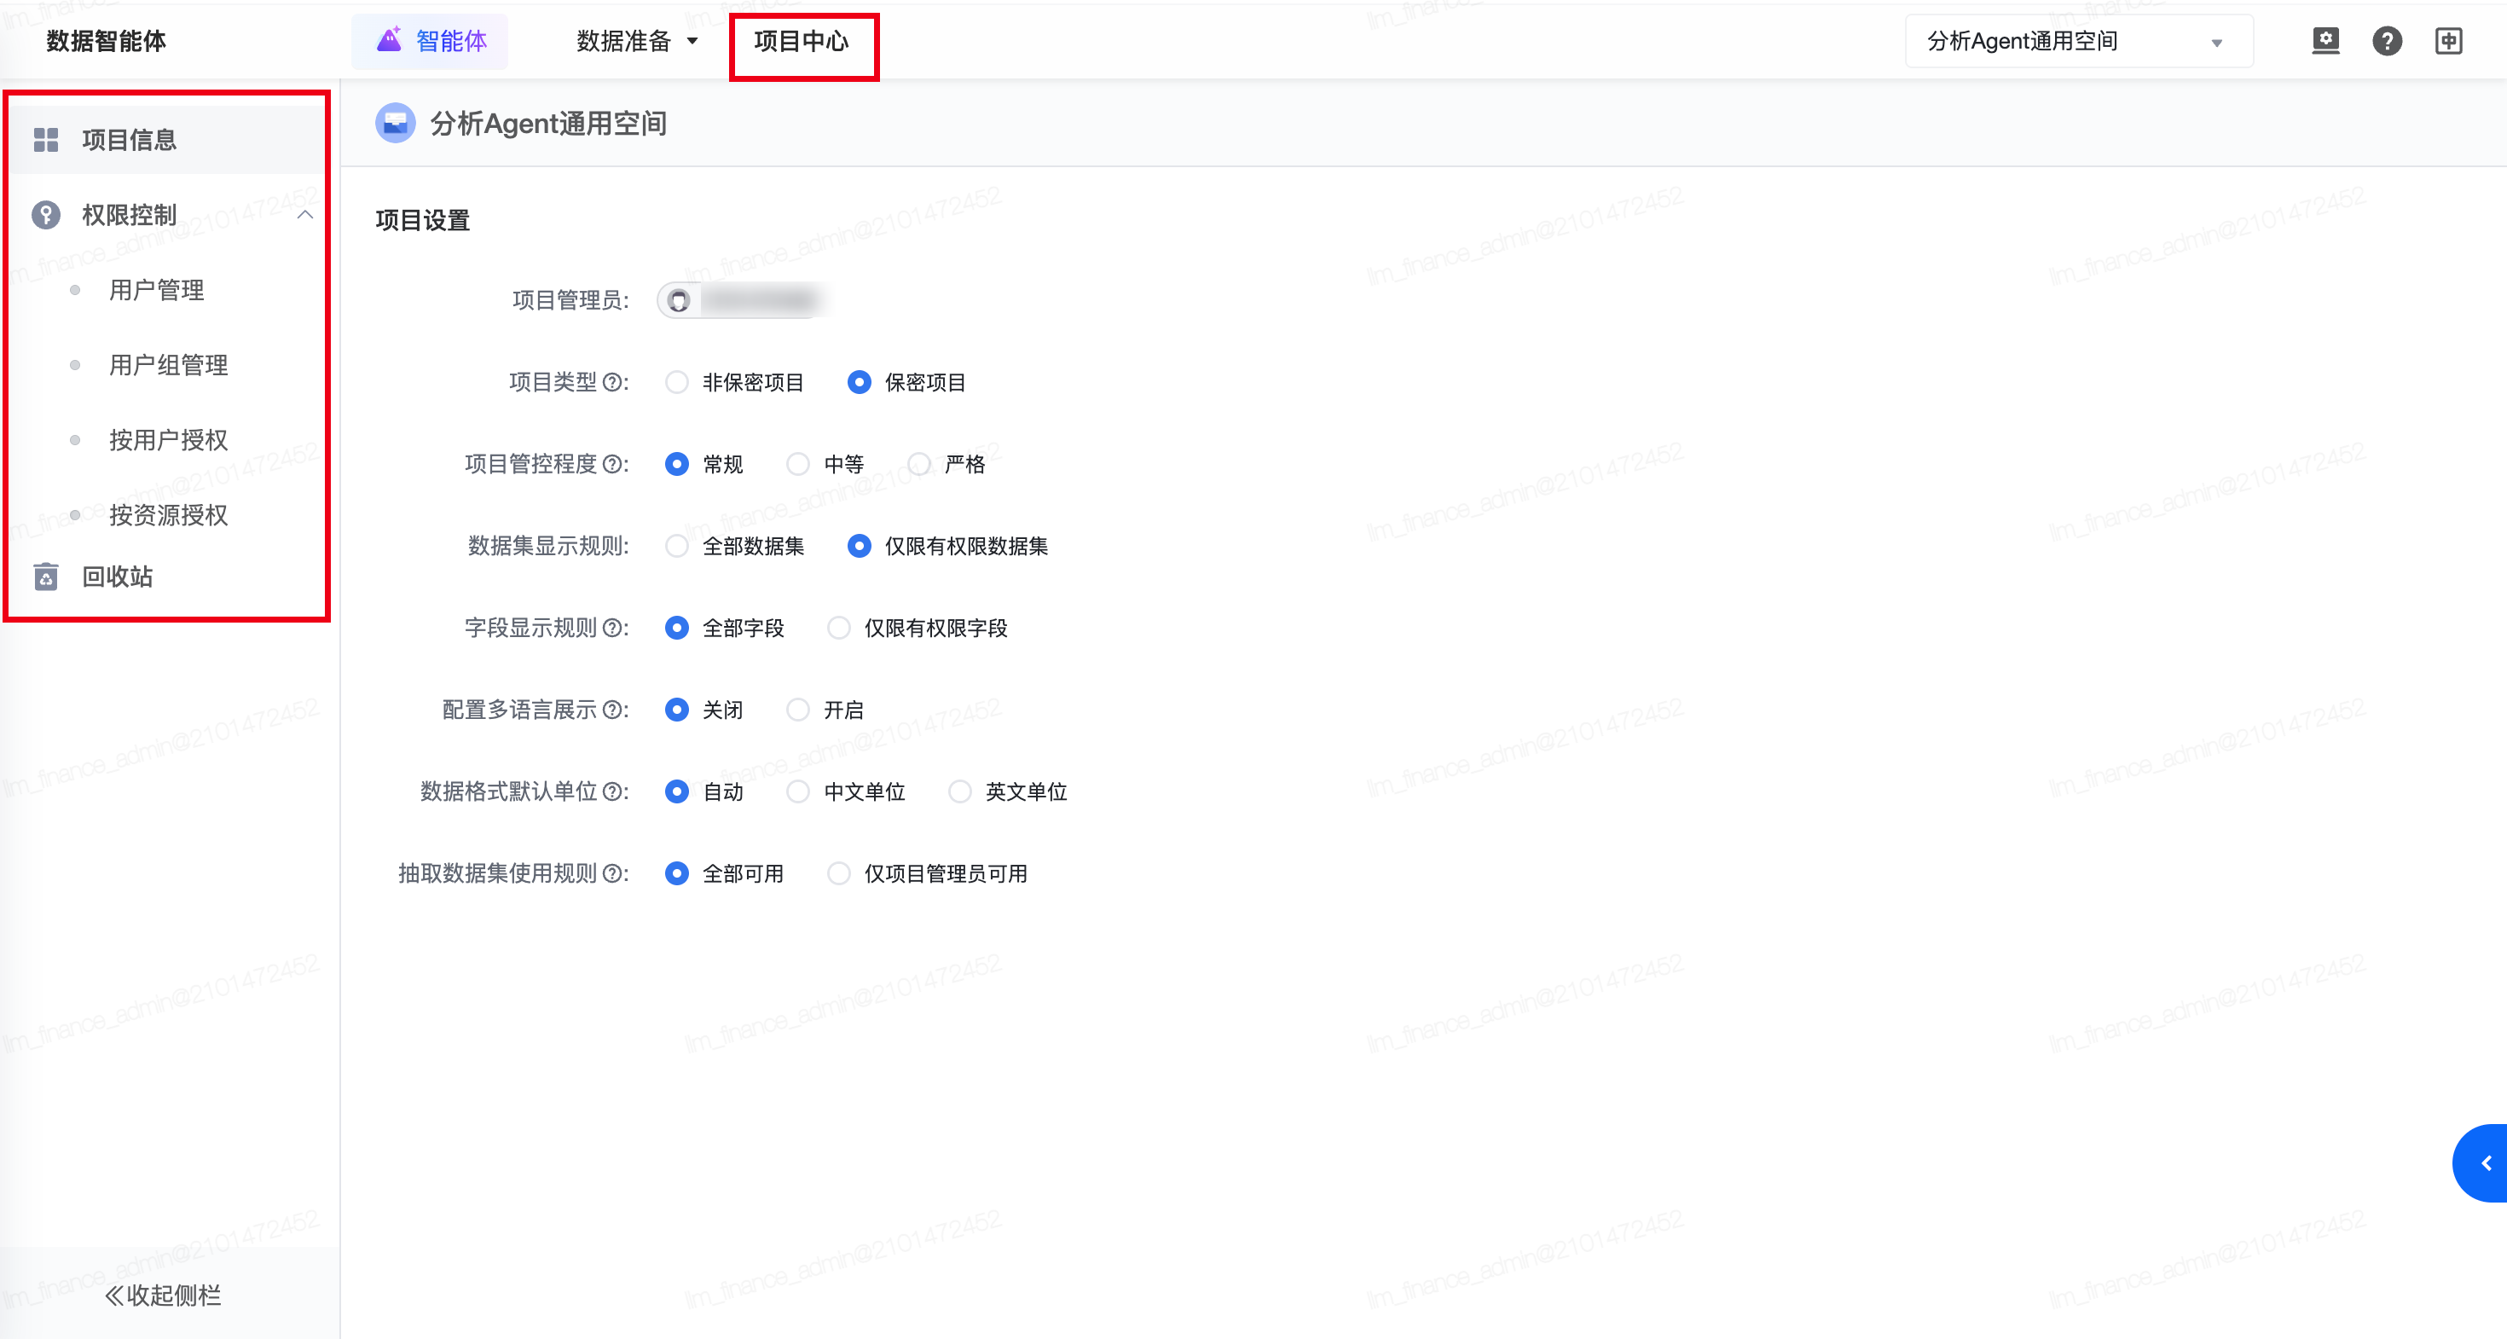Set 项目管控程度 to 严格
Viewport: 2507px width, 1339px height.
(x=918, y=464)
